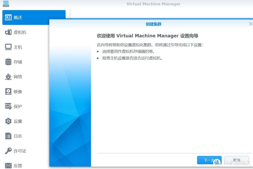Click the 日志 log document icon
Viewport: 253px width, 169px height.
point(8,136)
